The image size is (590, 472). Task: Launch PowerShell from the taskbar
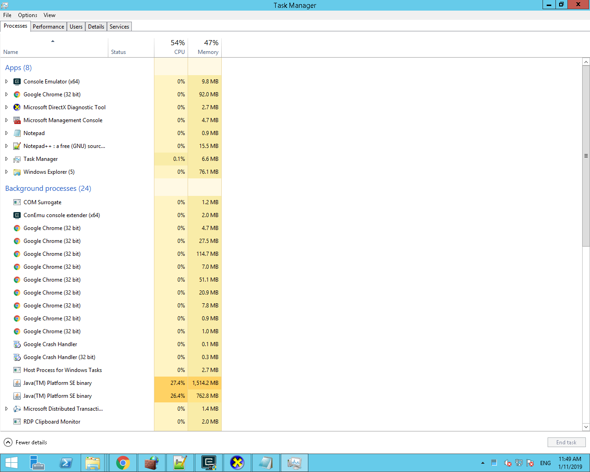[66, 463]
